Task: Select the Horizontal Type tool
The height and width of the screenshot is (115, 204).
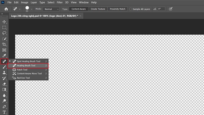Action: coord(4,112)
